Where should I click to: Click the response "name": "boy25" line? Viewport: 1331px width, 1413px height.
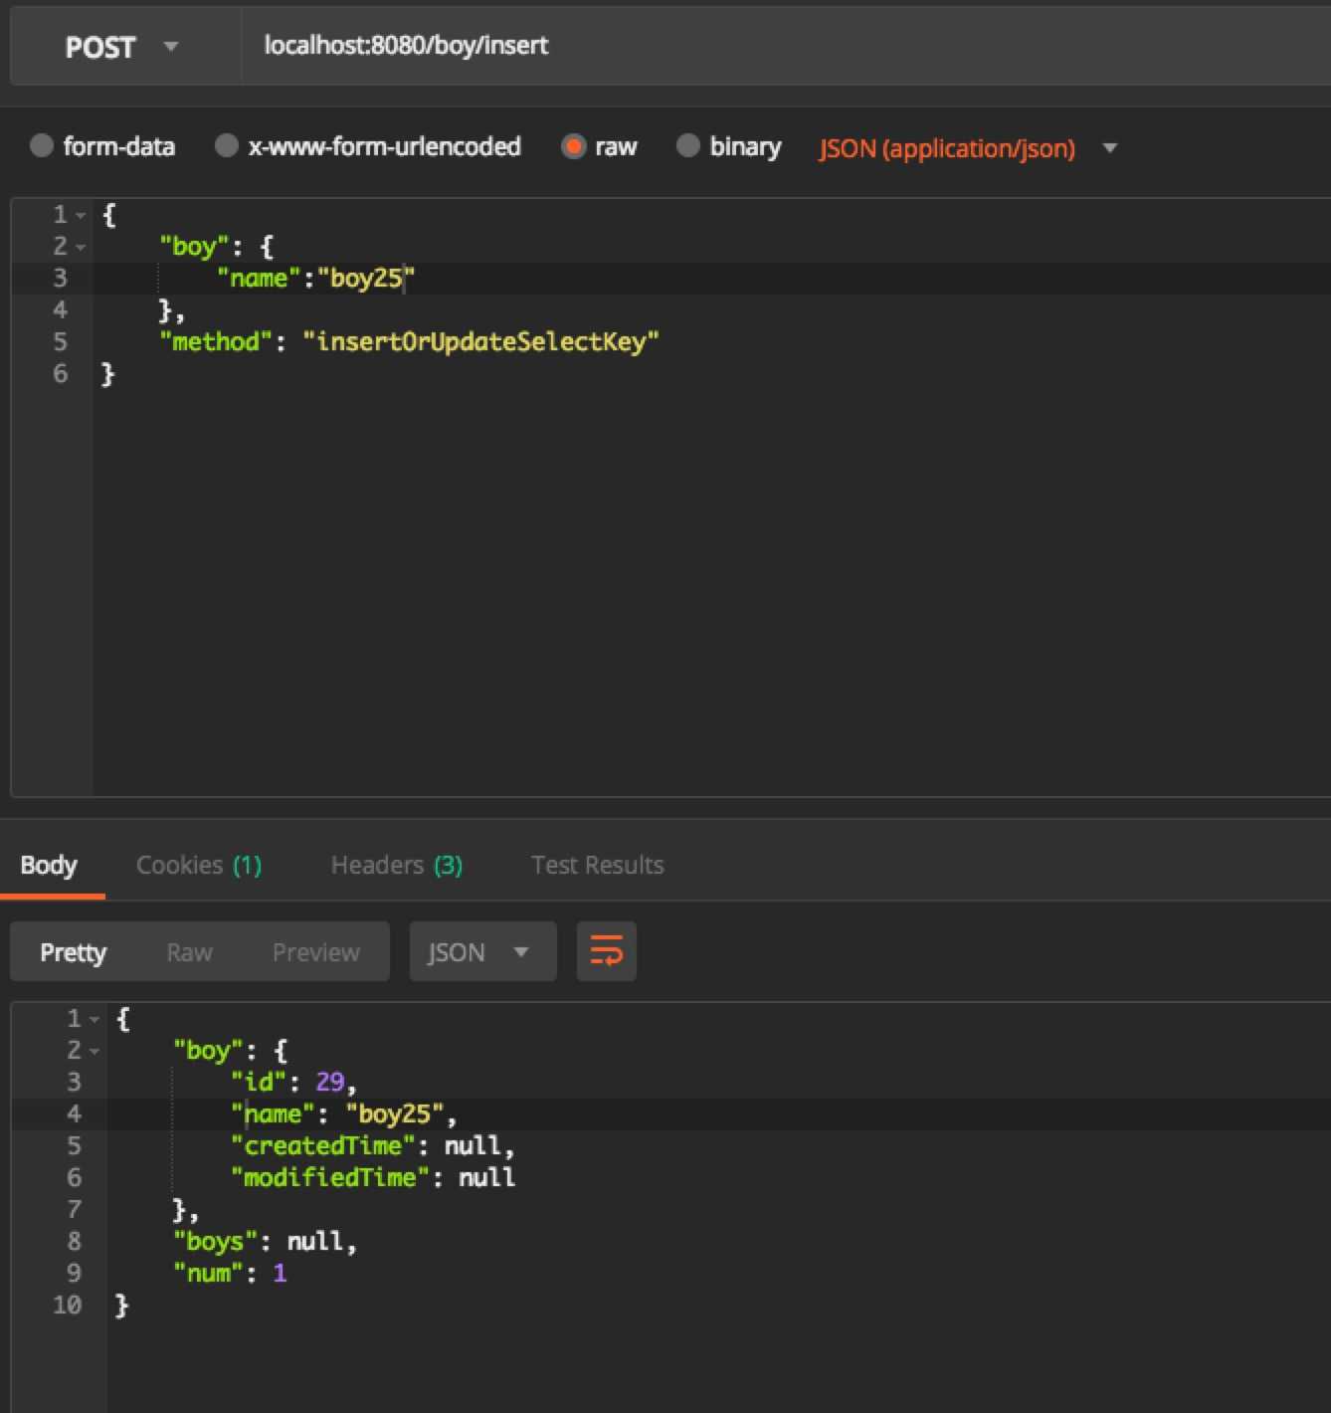[344, 1113]
